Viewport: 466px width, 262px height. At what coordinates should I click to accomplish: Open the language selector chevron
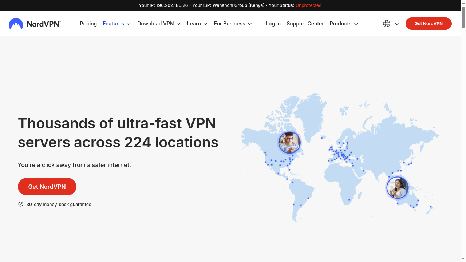[x=397, y=24]
